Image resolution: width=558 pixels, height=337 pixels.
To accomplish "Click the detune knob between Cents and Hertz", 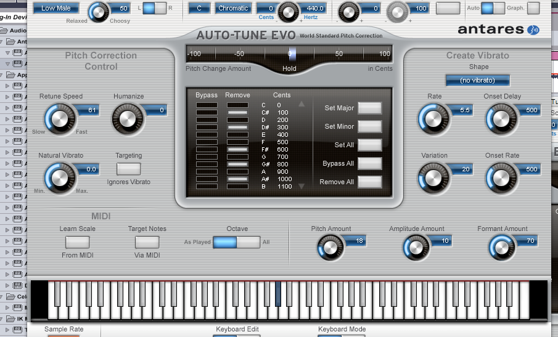I will pos(288,12).
